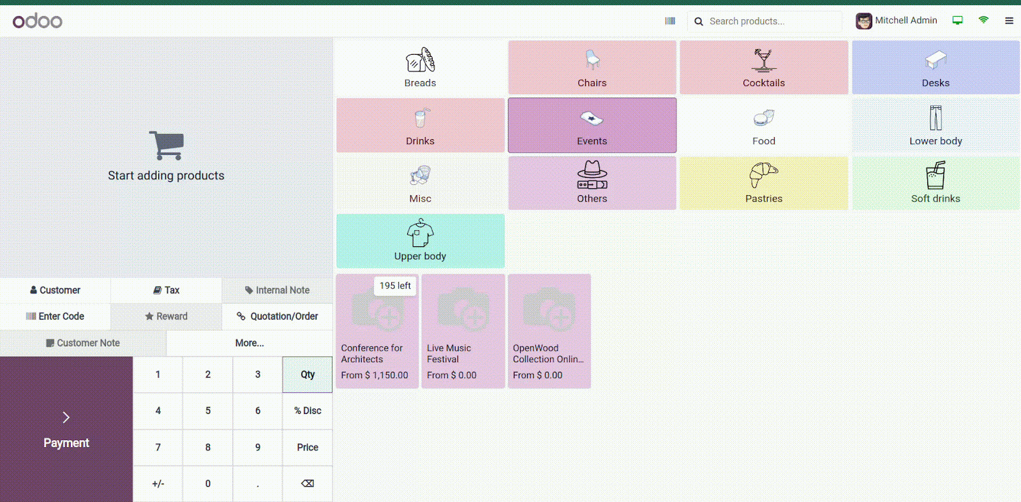The width and height of the screenshot is (1021, 502).
Task: Select the Food category
Action: 764,125
